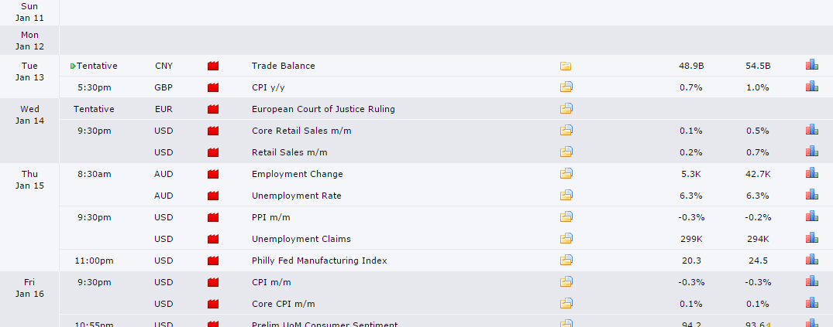Open the graph icon for GBP CPI y/y
The height and width of the screenshot is (327, 833).
tap(811, 87)
